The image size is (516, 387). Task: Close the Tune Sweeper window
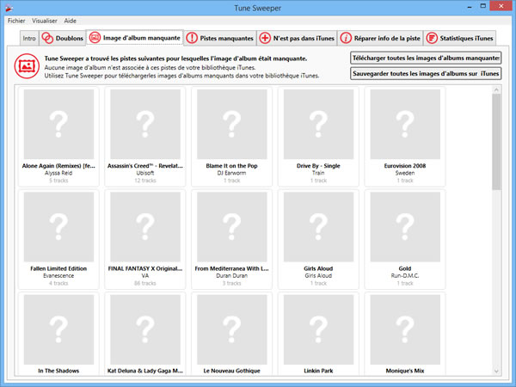[501, 6]
